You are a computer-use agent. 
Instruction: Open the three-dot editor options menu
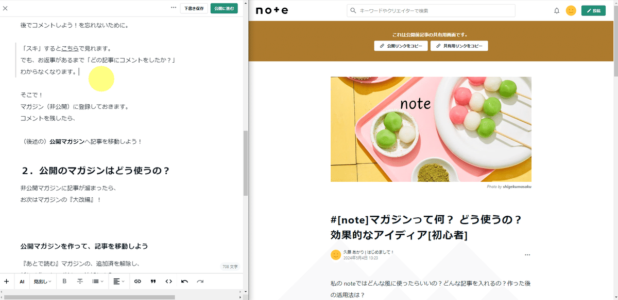point(174,8)
